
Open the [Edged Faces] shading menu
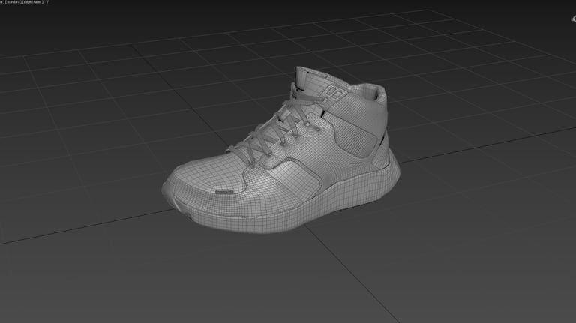[x=33, y=2]
